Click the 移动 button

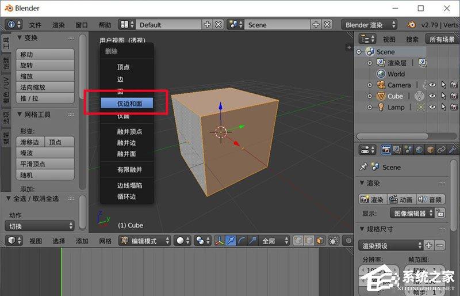coord(45,54)
